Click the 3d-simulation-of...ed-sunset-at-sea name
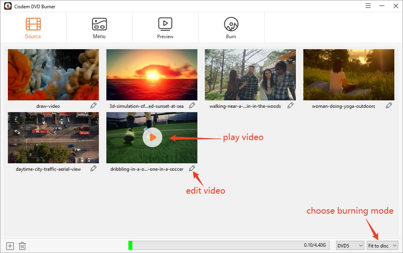The width and height of the screenshot is (403, 253). [147, 106]
